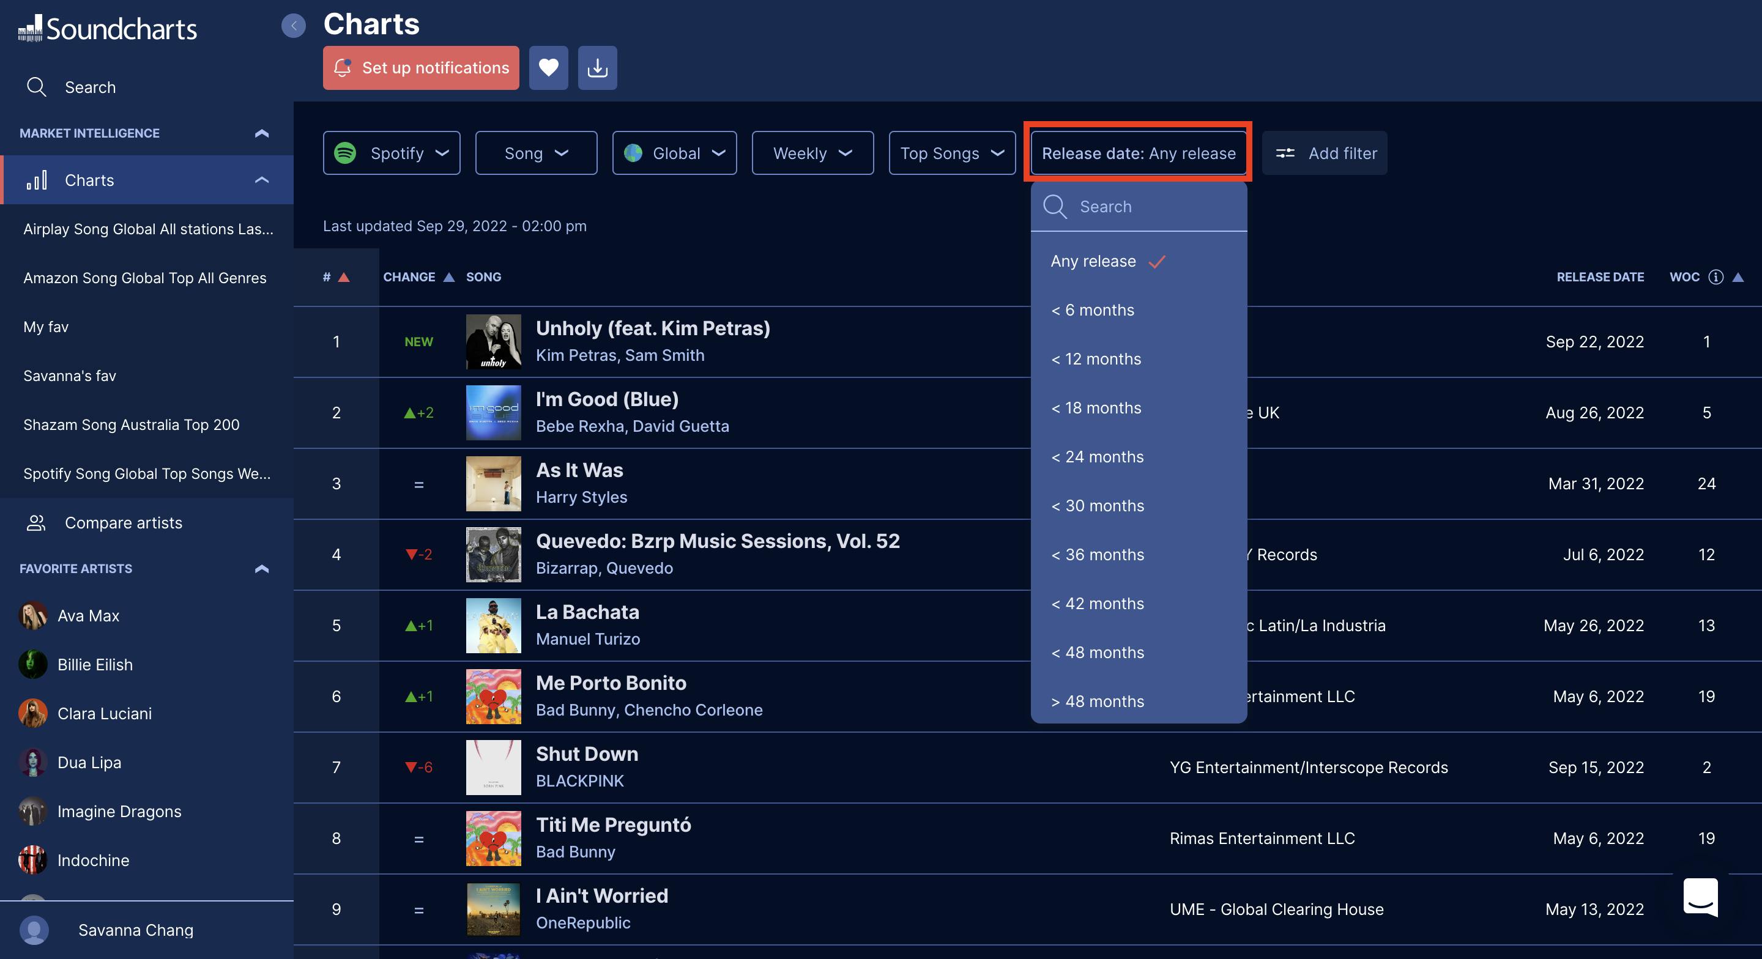Open Shazam Song Australia Top 200 chart

point(132,425)
